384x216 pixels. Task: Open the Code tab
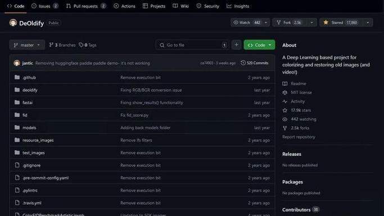[16, 6]
